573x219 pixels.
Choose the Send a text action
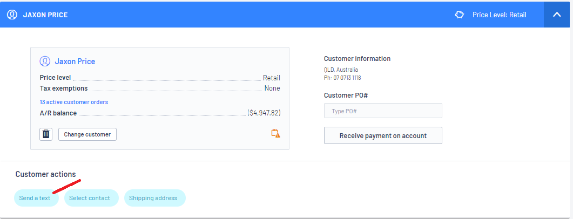[x=35, y=198]
